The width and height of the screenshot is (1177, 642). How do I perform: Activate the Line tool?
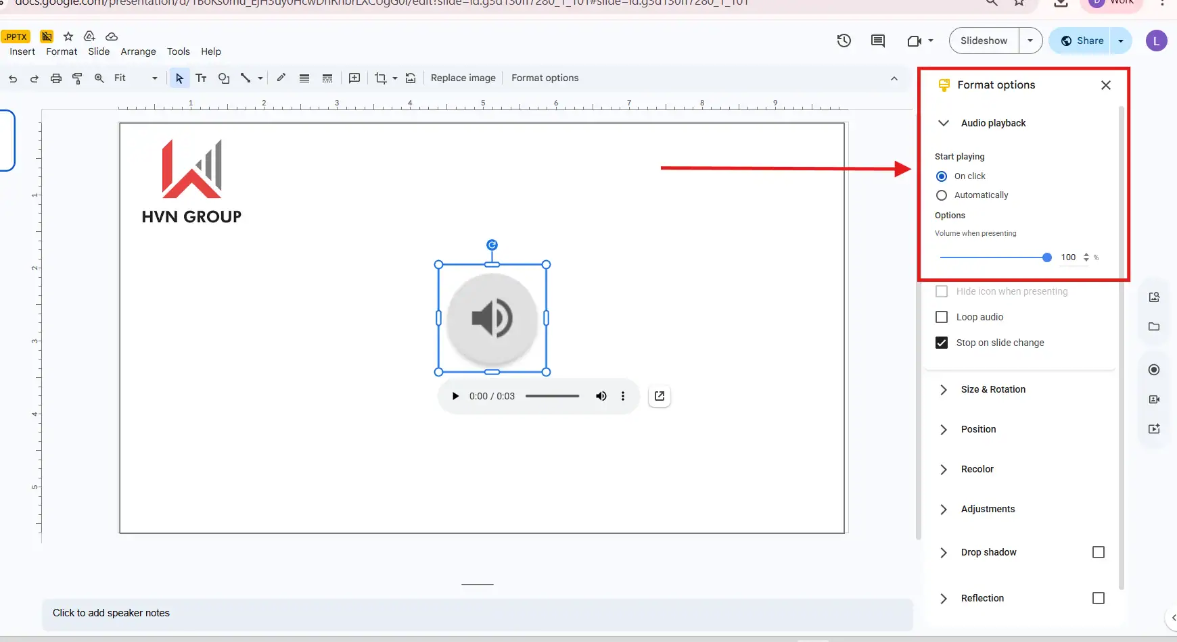click(x=246, y=78)
